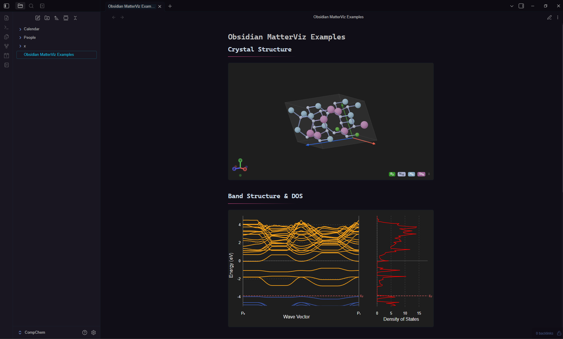Navigate forward with the right arrow

click(122, 17)
